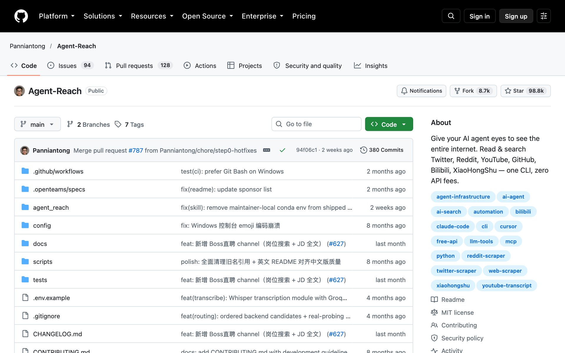The width and height of the screenshot is (565, 353).
Task: Click the Sign up button
Action: (x=516, y=16)
